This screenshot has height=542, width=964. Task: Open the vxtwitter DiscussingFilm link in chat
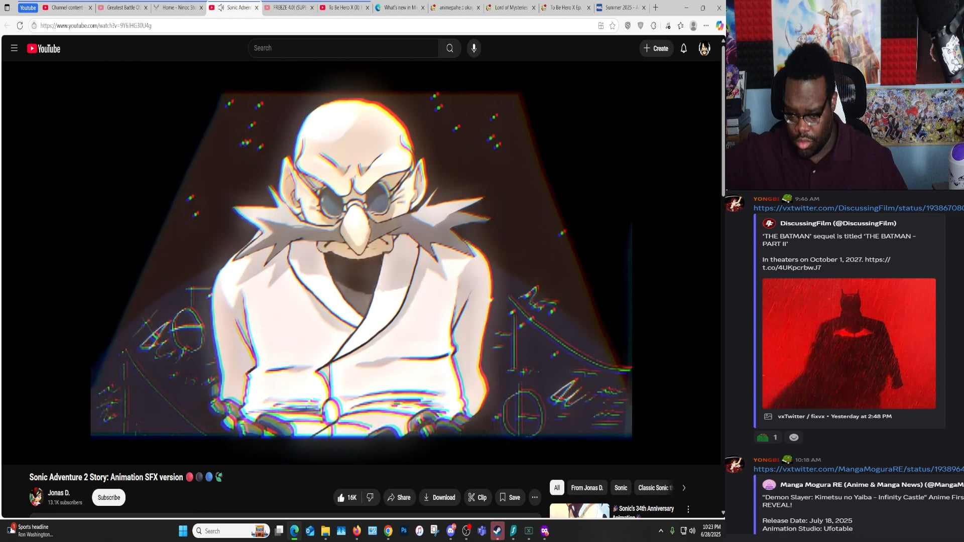click(x=858, y=208)
